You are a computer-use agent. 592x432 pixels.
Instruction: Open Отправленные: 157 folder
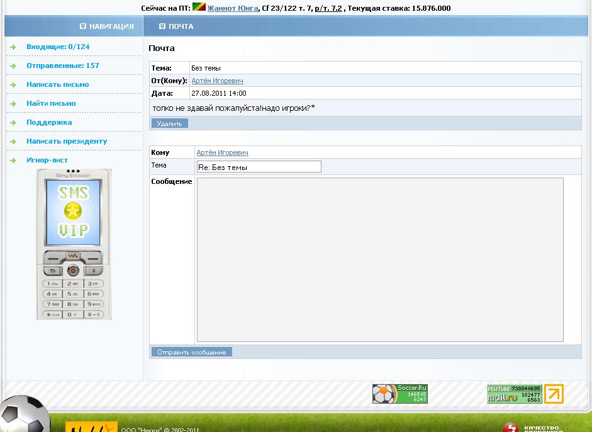[62, 65]
